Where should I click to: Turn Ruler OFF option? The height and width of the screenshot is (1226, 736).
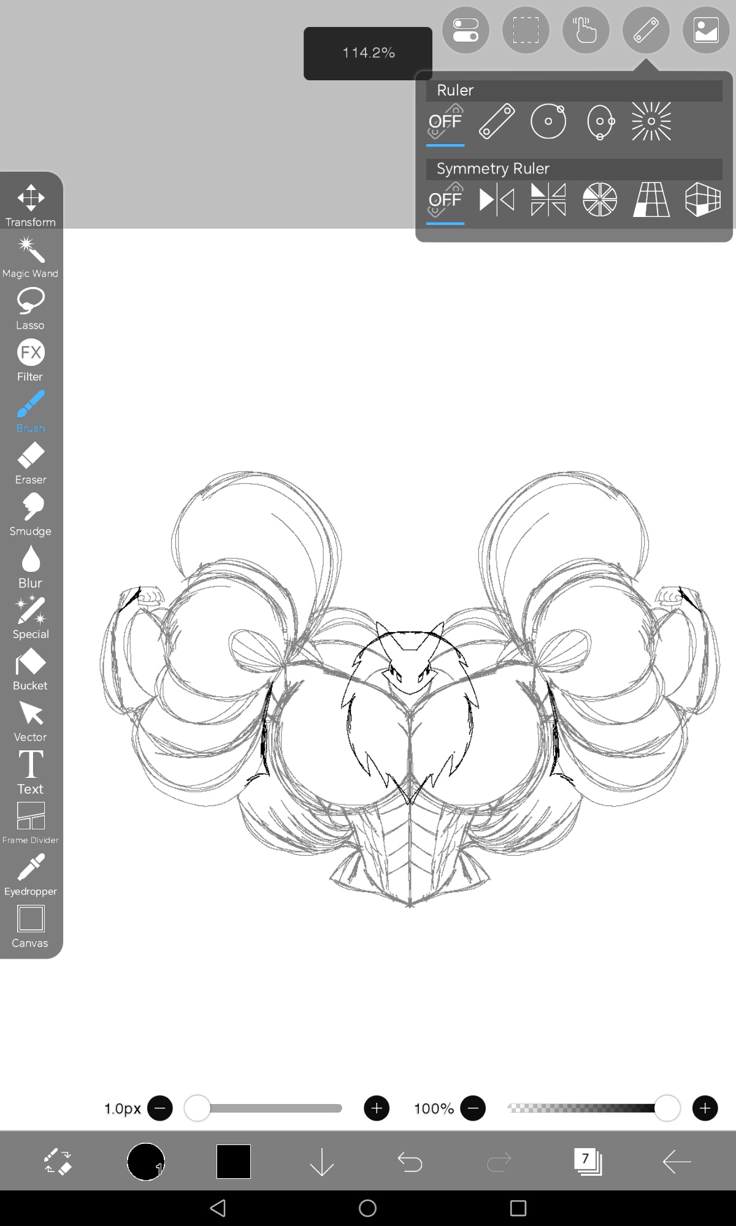445,123
